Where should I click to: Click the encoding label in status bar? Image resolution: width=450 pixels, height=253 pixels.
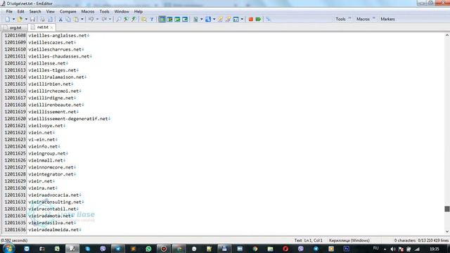click(x=349, y=240)
